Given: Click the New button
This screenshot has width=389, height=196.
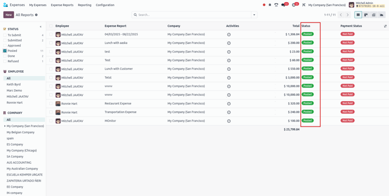Looking at the screenshot, I should [8, 15].
